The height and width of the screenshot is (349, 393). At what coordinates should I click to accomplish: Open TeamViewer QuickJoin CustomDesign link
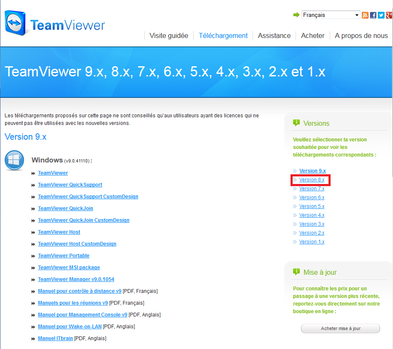83,220
